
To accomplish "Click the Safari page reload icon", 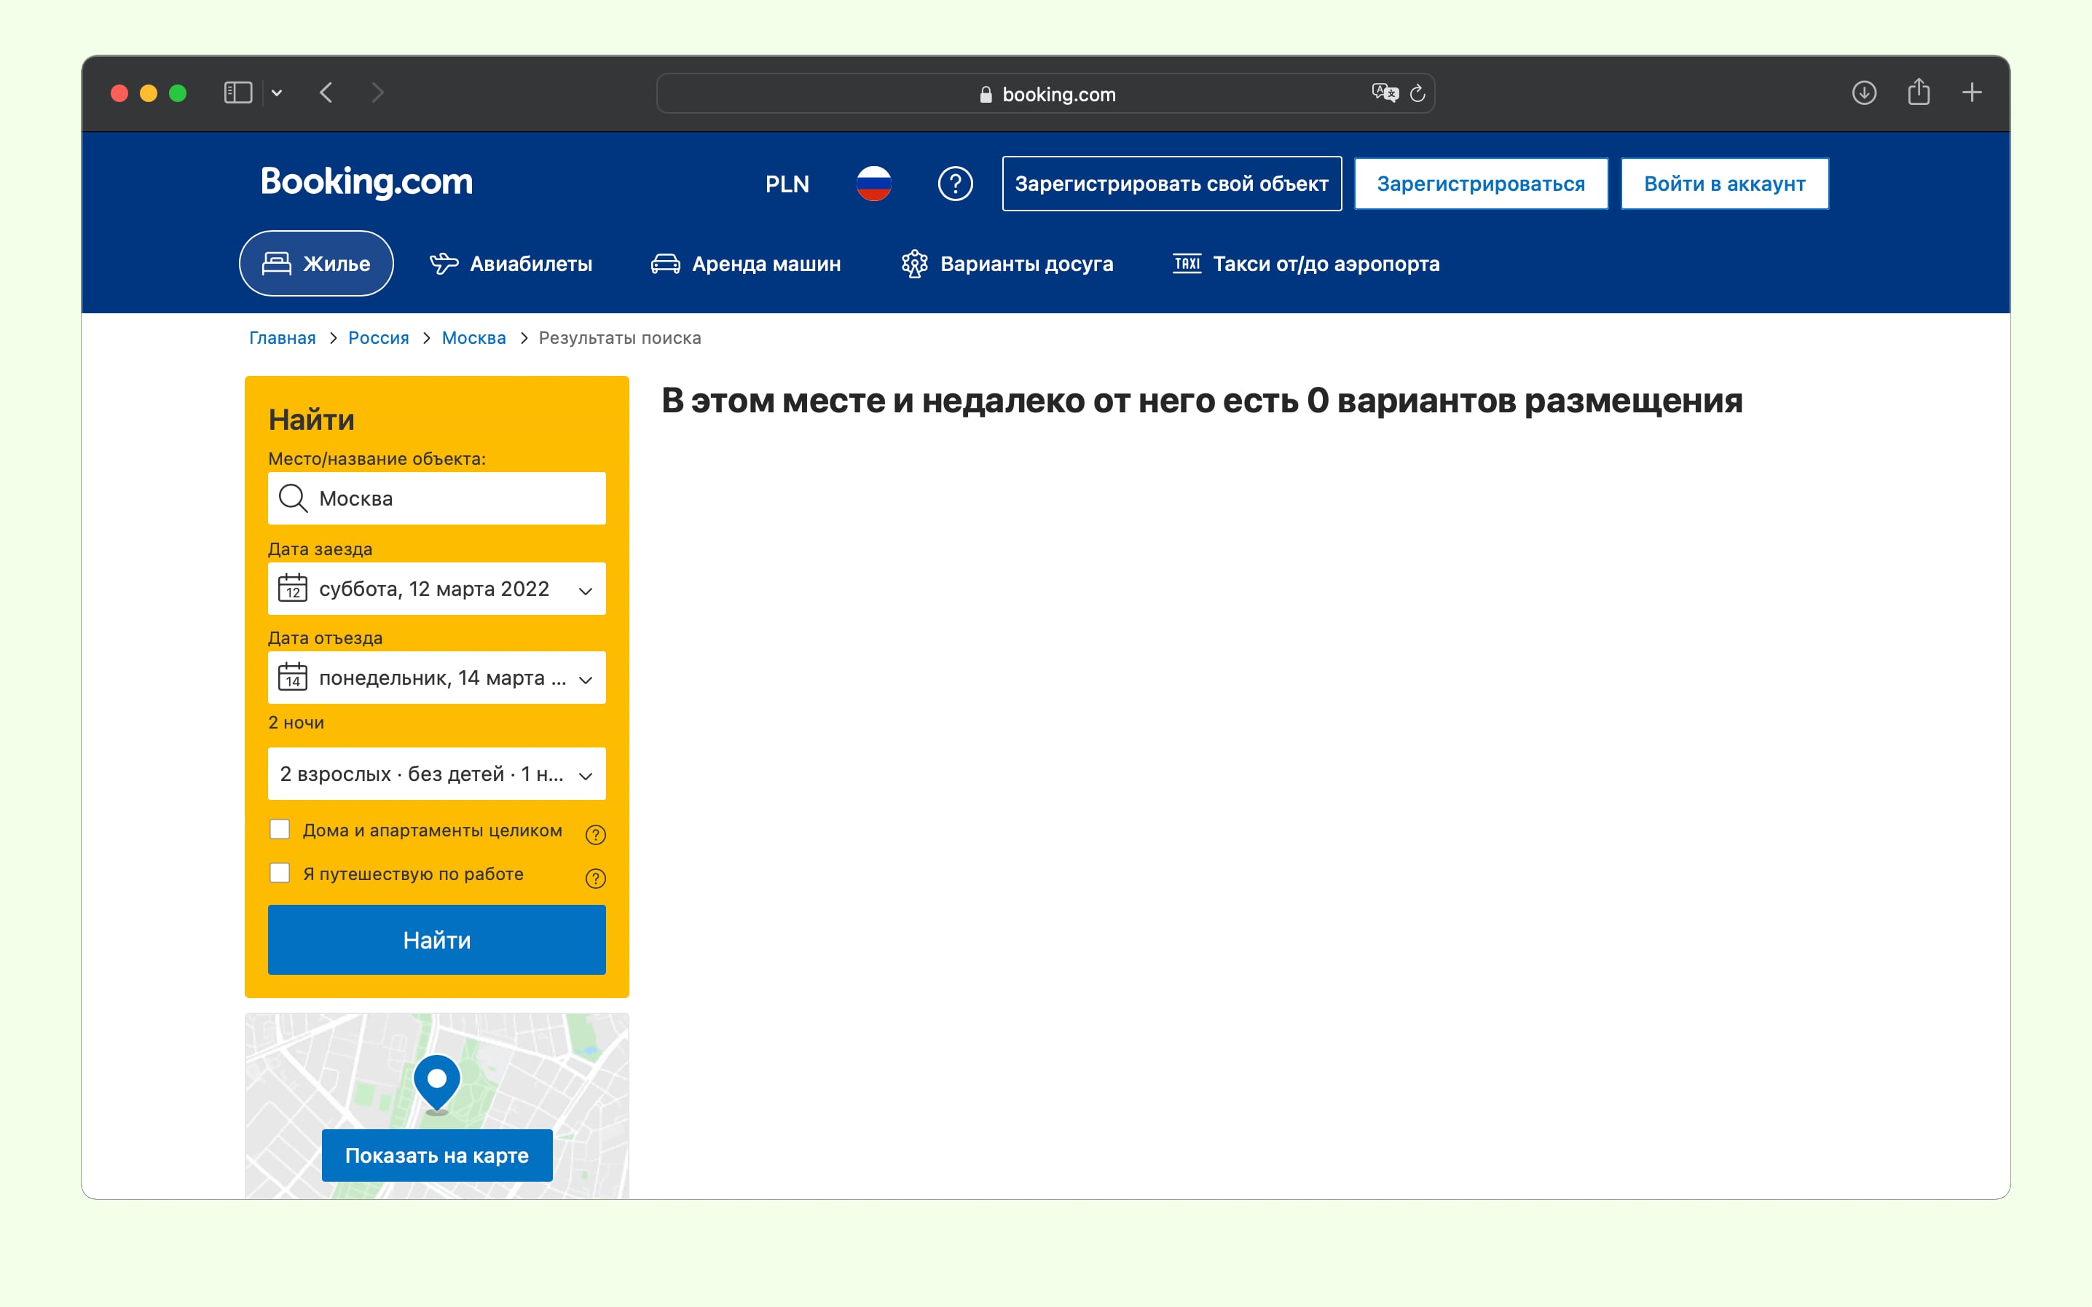I will [1417, 93].
